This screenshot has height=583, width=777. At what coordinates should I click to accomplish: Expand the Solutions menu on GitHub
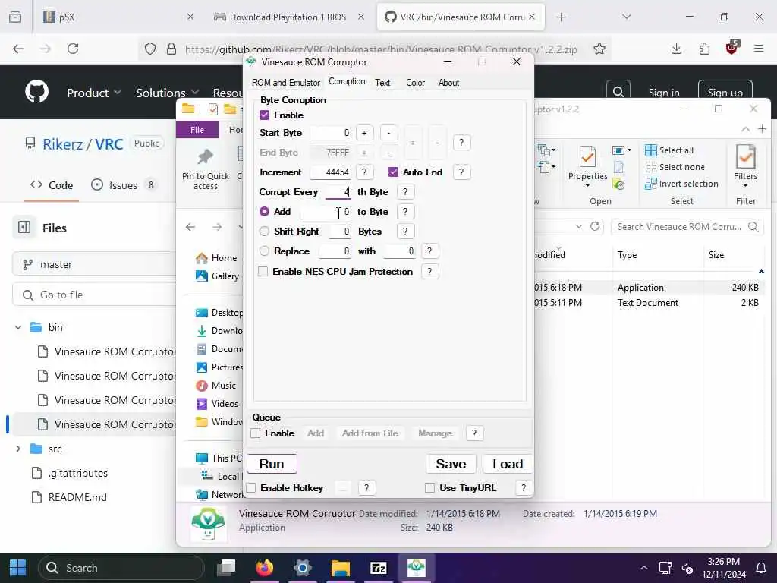click(x=167, y=93)
